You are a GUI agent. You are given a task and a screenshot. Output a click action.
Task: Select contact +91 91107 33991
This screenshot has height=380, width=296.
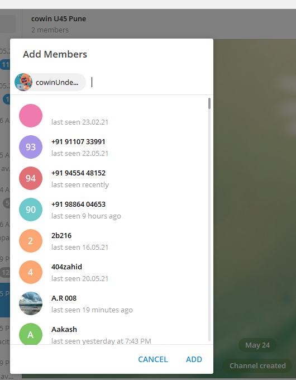click(x=112, y=147)
